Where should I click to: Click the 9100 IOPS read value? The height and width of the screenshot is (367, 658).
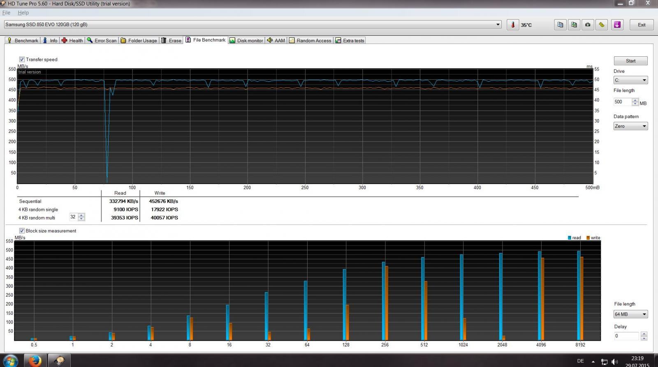(x=126, y=210)
